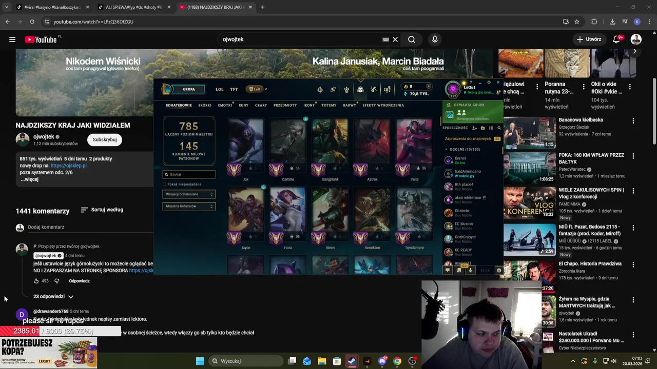
Task: Open PRZEDMIOTY tab in collection
Action: (285, 105)
